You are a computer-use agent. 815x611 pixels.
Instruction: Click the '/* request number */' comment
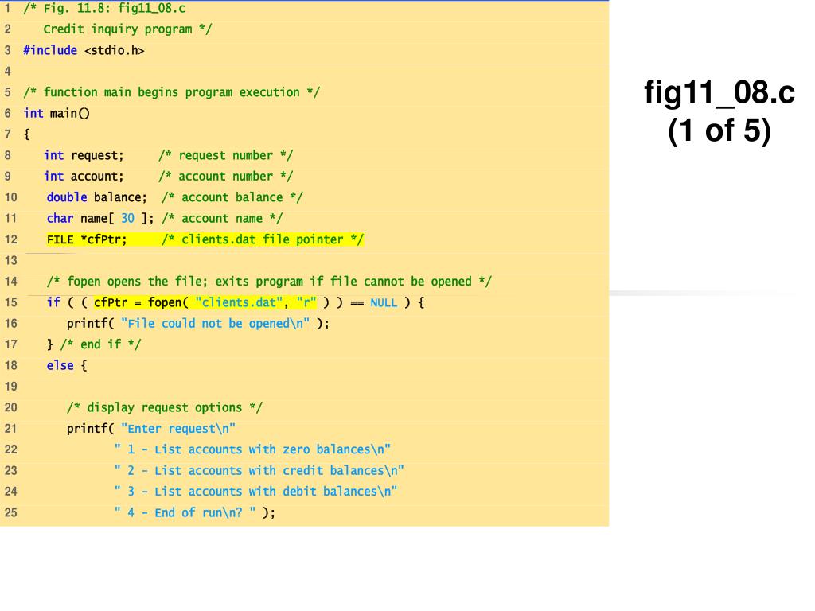pos(225,155)
